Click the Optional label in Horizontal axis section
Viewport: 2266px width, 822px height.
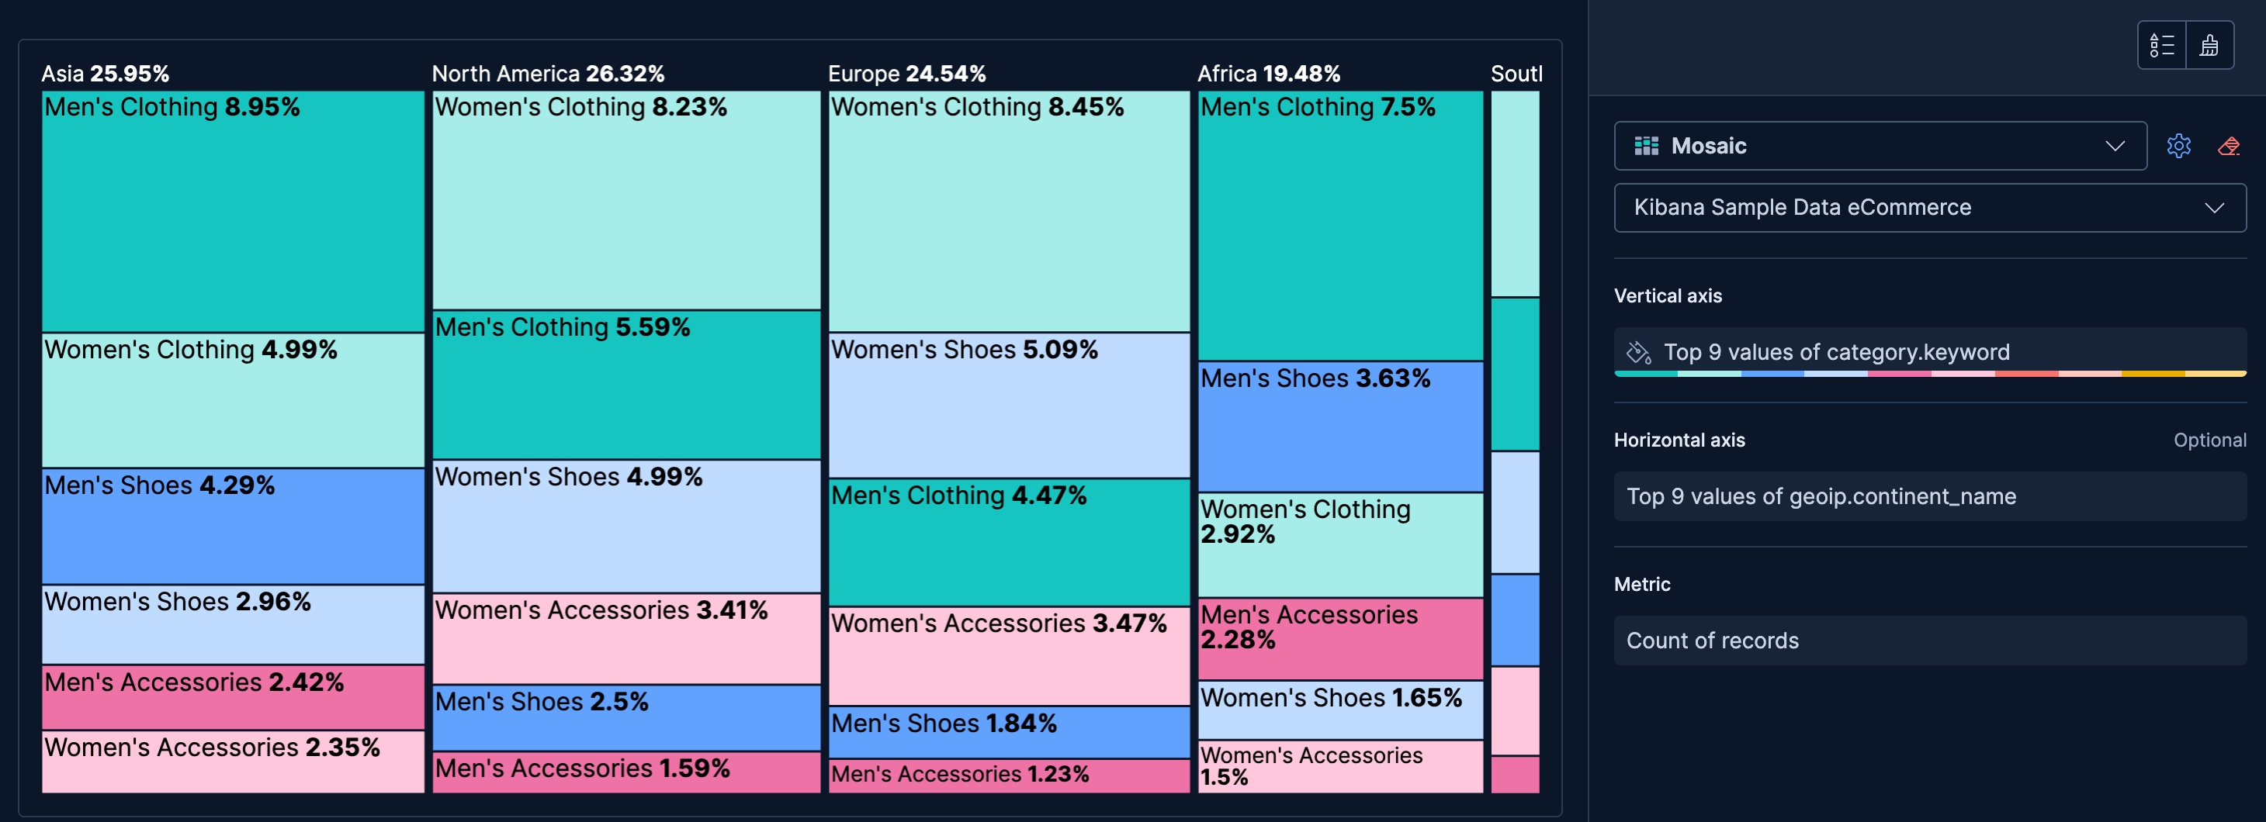2211,440
